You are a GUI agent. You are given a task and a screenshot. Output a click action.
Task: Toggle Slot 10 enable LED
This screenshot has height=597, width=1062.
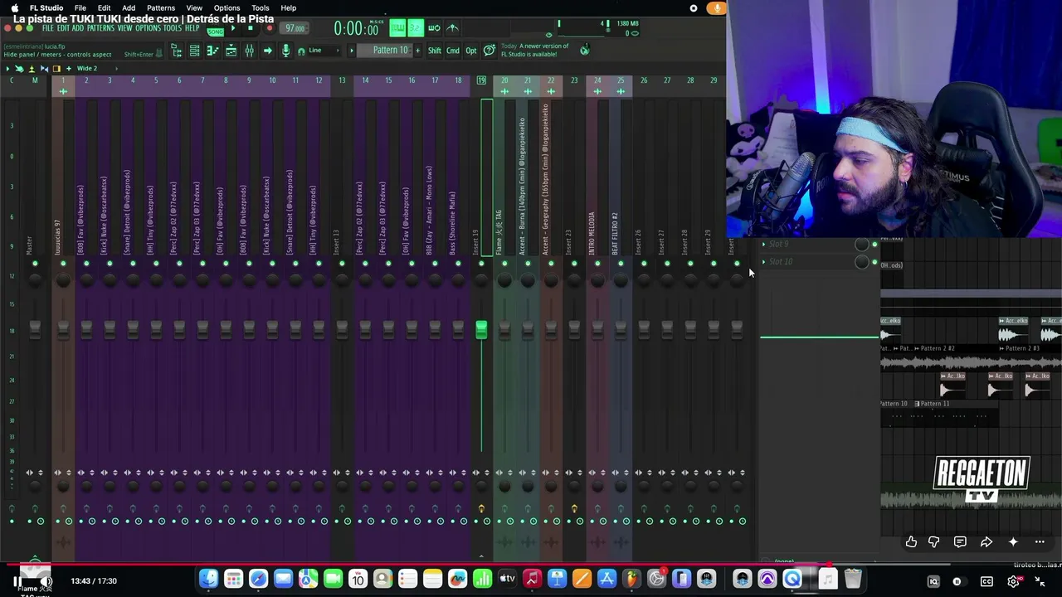coord(874,262)
